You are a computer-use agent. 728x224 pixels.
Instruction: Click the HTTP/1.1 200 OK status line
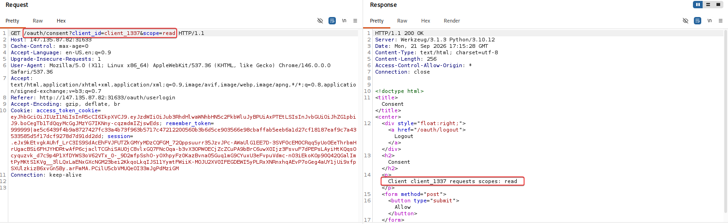[400, 33]
